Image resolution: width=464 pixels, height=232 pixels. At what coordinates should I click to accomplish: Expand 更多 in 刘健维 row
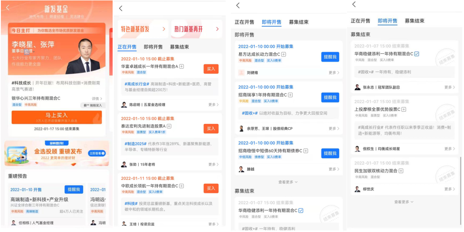pos(334,73)
